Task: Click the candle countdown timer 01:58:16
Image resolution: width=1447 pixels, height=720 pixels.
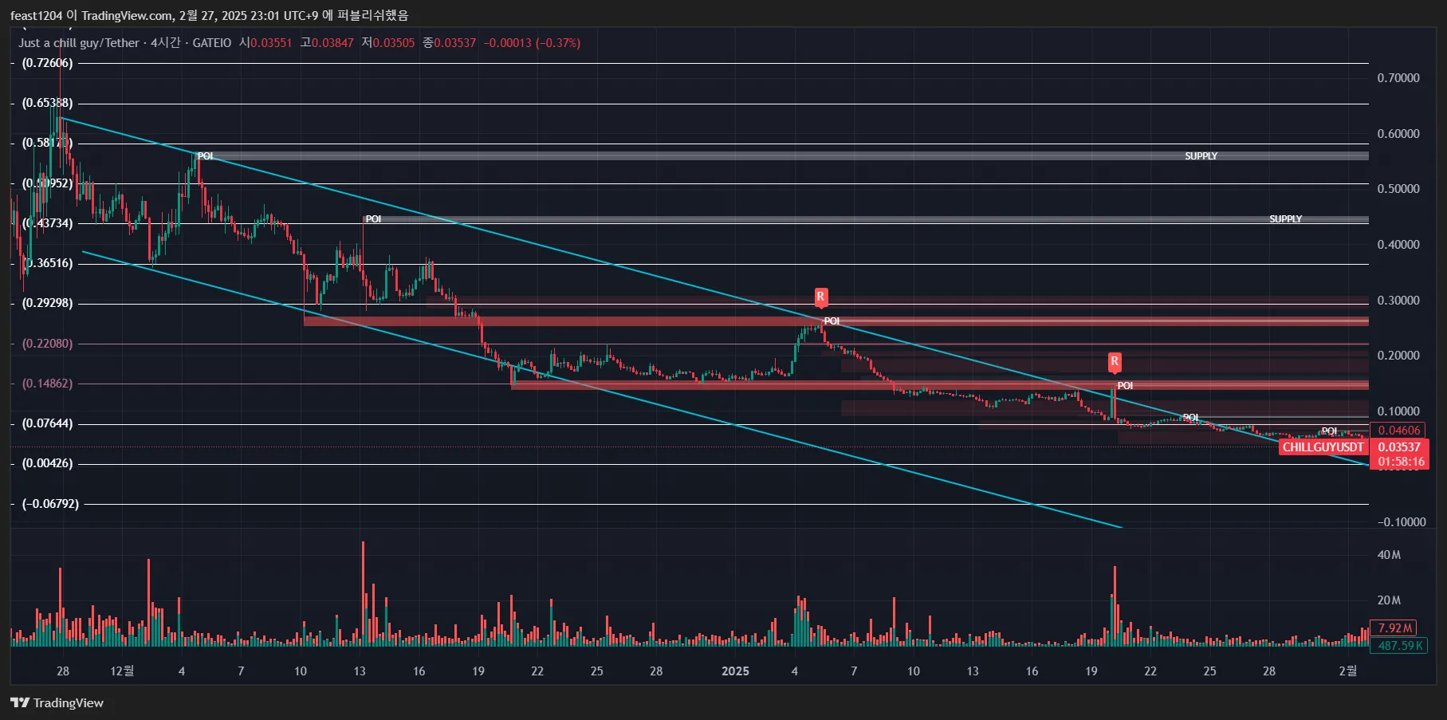Action: tap(1401, 462)
